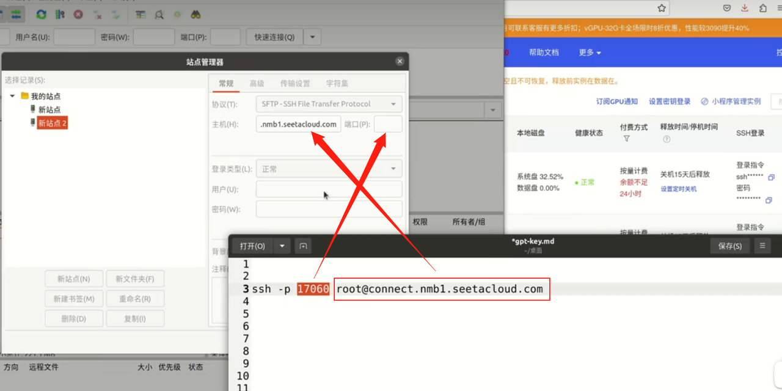The image size is (782, 391).
Task: Click the 用户(U) field in site manager
Action: (x=329, y=189)
